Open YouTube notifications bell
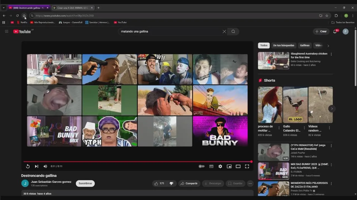The height and width of the screenshot is (200, 357). click(x=335, y=31)
